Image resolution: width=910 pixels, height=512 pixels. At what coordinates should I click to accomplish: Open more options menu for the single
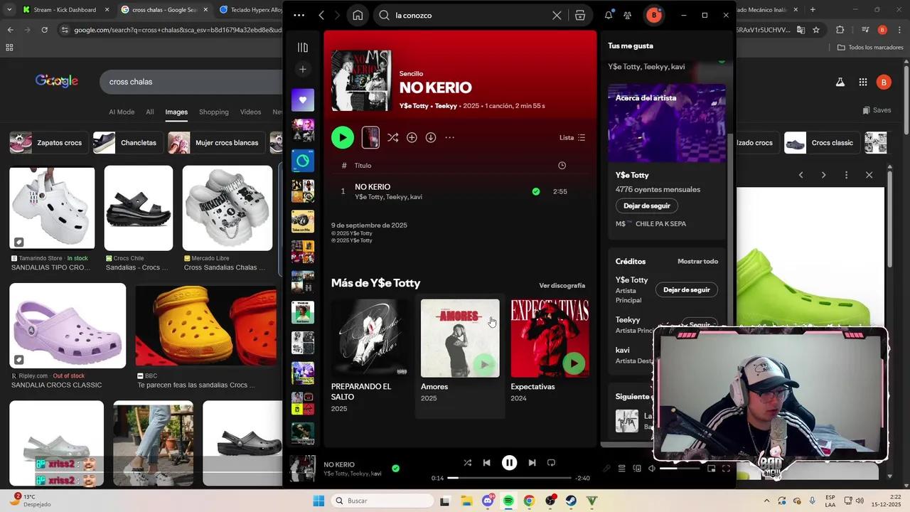(x=449, y=137)
